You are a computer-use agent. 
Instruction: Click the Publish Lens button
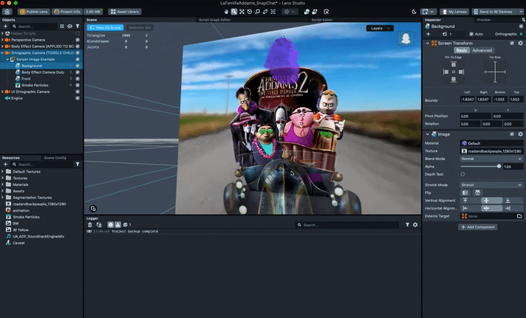[34, 12]
